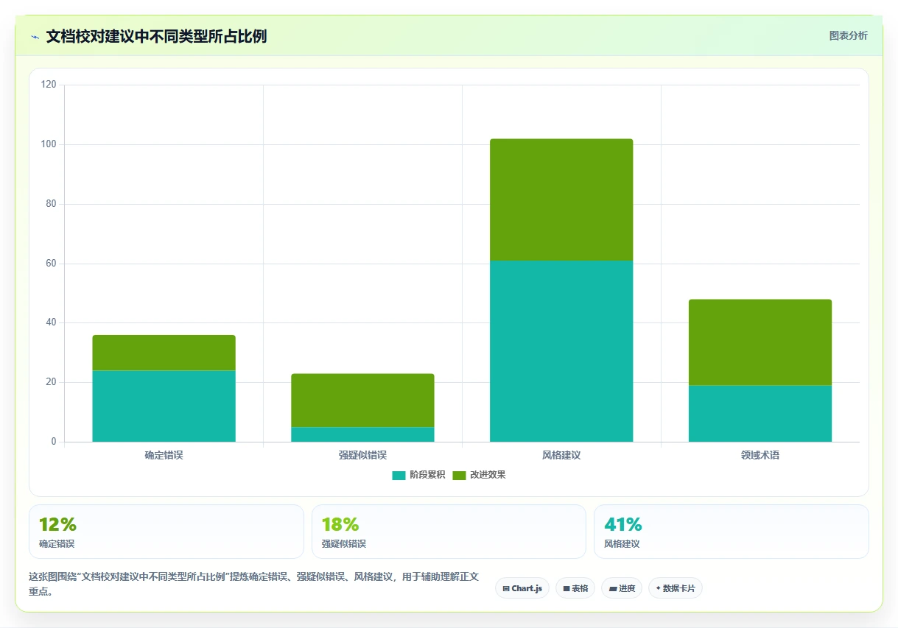Click the teal segment of the 强疑似错误 bar

(362, 434)
